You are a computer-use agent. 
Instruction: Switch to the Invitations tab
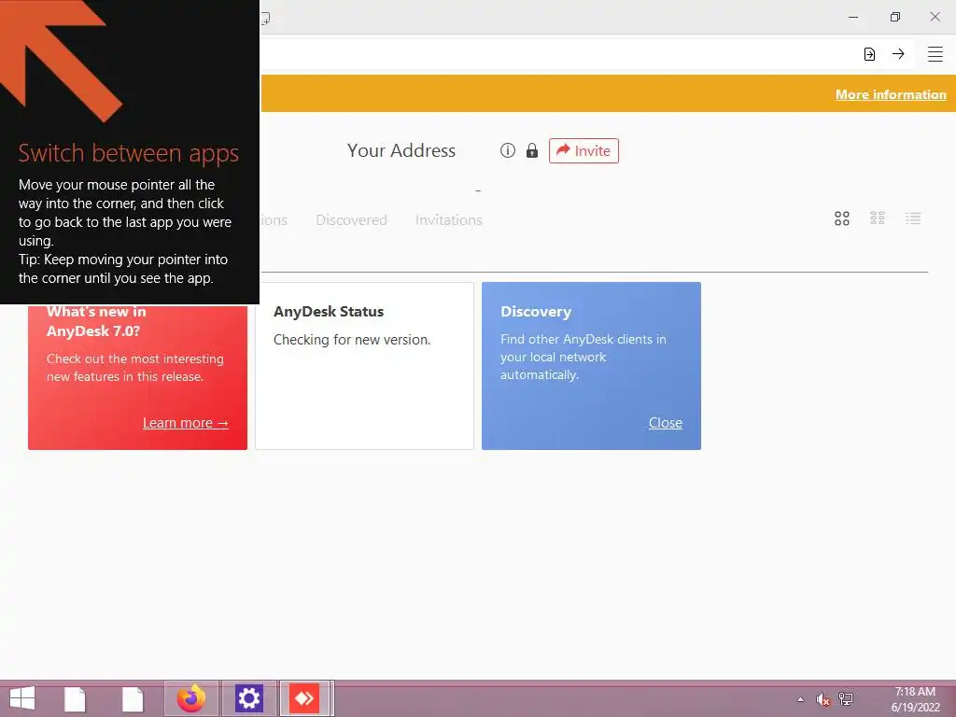click(449, 219)
